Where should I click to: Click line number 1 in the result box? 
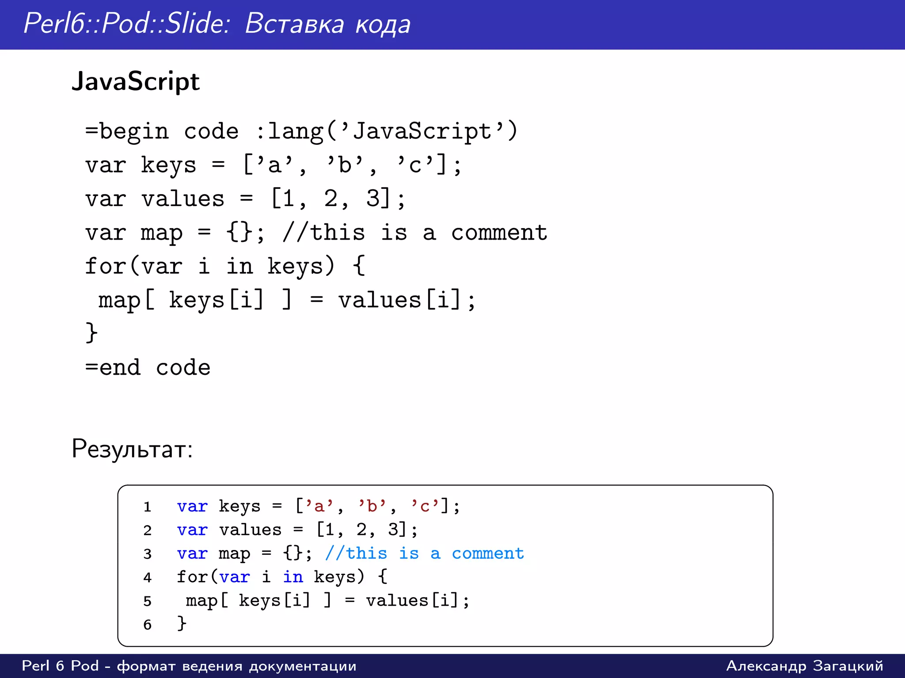click(147, 507)
